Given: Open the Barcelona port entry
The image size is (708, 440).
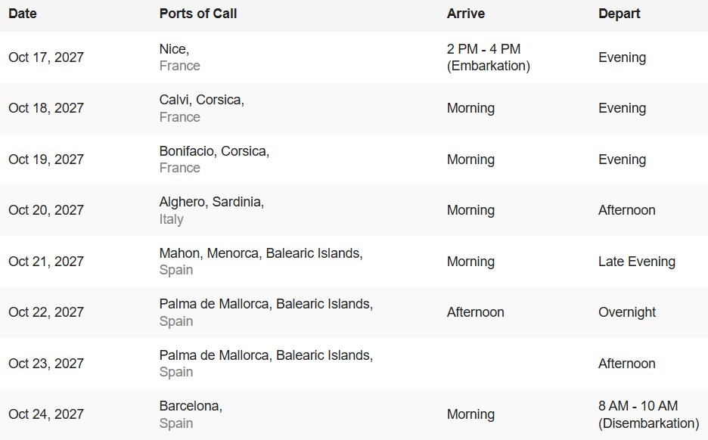Looking at the screenshot, I should (x=191, y=406).
